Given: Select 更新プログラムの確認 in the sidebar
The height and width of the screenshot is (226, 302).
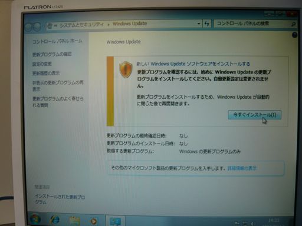Looking at the screenshot, I should pyautogui.click(x=52, y=54).
